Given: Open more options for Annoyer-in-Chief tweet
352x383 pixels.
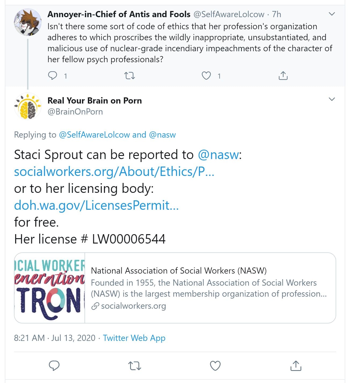Looking at the screenshot, I should pyautogui.click(x=332, y=14).
